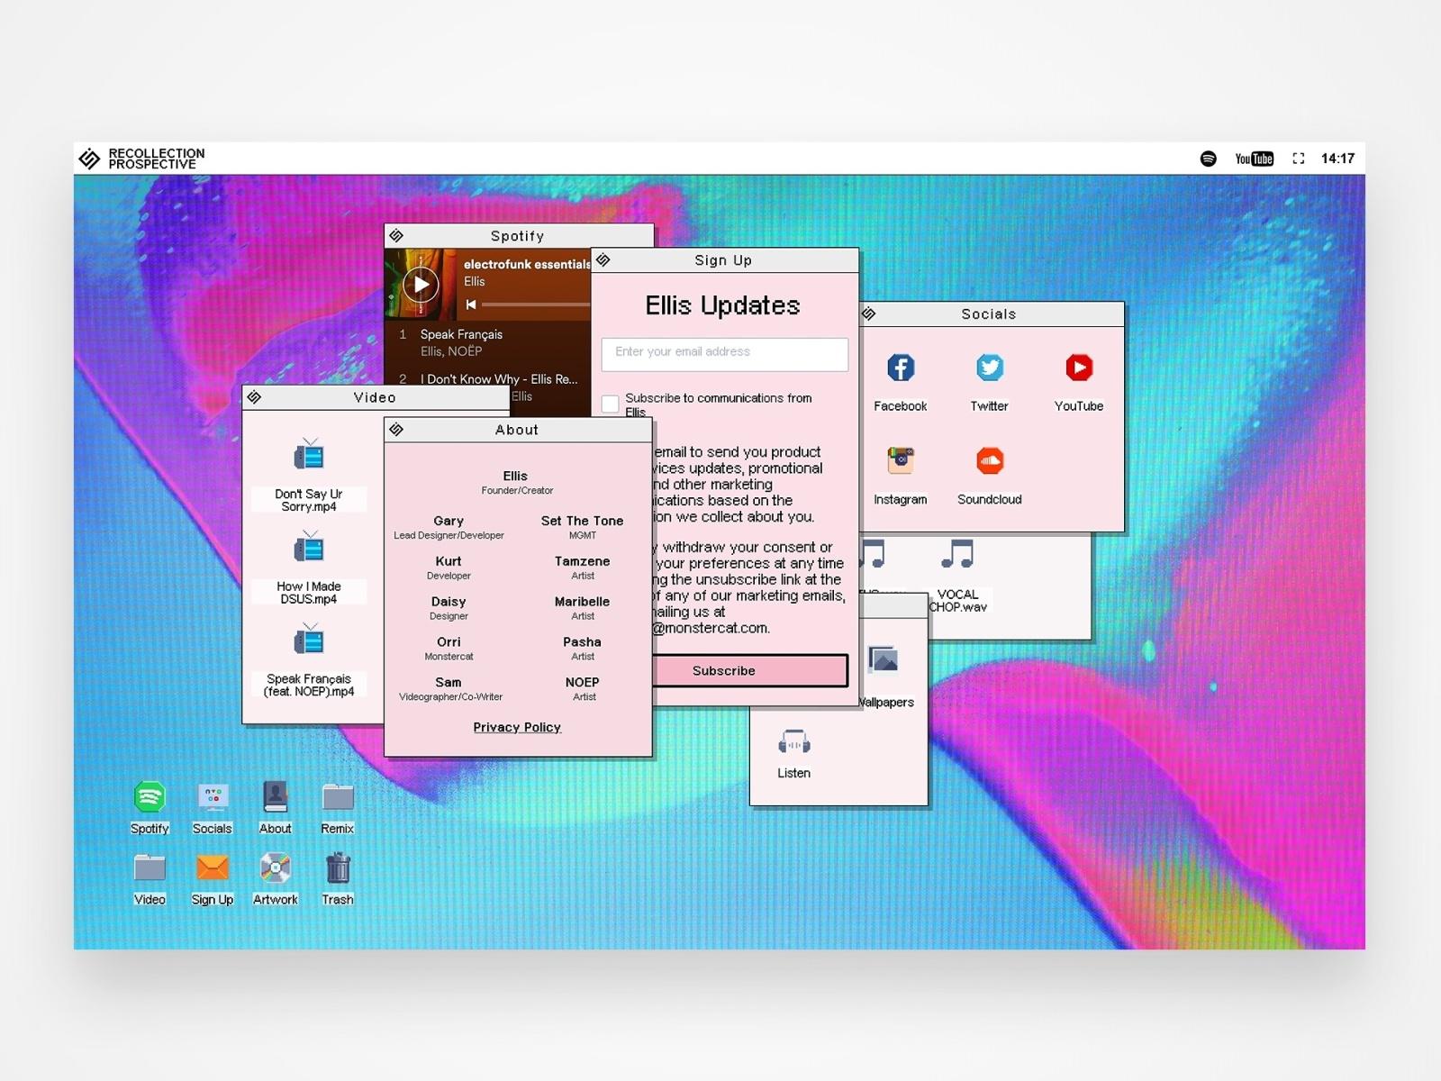
Task: Click the email address input field
Action: click(x=724, y=353)
